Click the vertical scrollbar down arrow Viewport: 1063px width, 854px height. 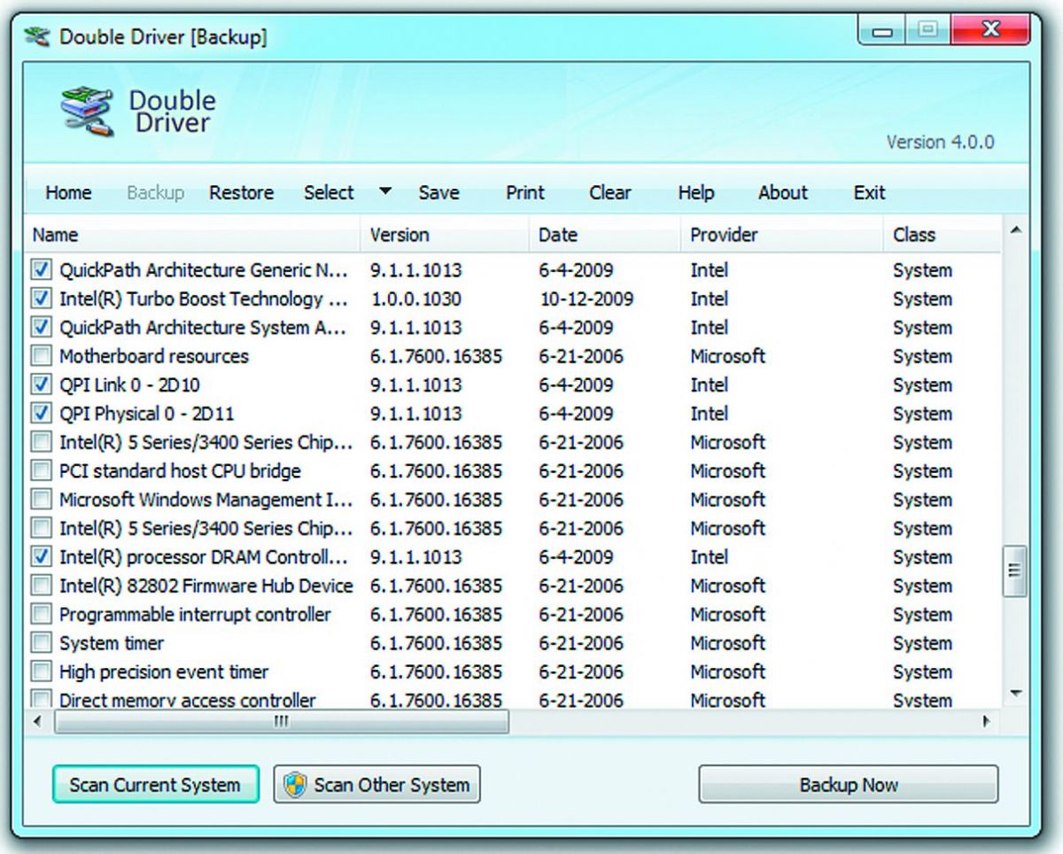(1015, 694)
